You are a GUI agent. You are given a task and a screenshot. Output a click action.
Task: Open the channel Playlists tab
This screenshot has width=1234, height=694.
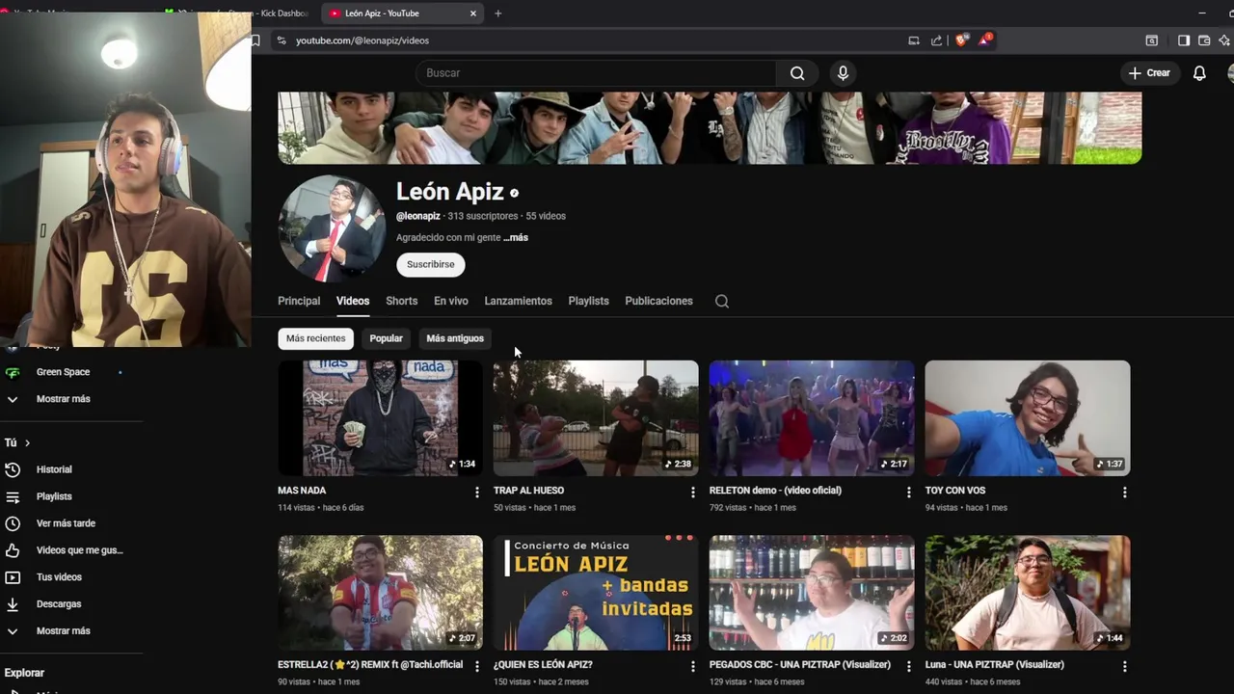point(588,301)
